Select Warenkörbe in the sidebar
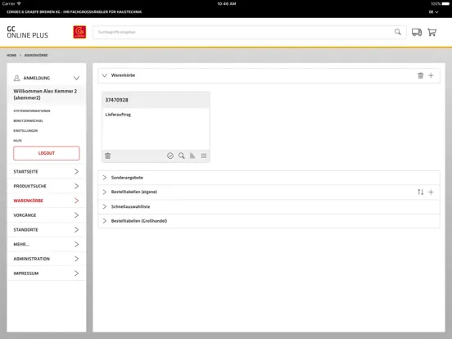 click(x=46, y=201)
